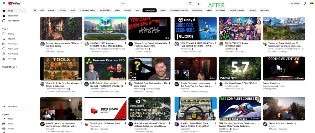Open options for Vital Unity Tools video
The image size is (315, 133).
point(81,83)
